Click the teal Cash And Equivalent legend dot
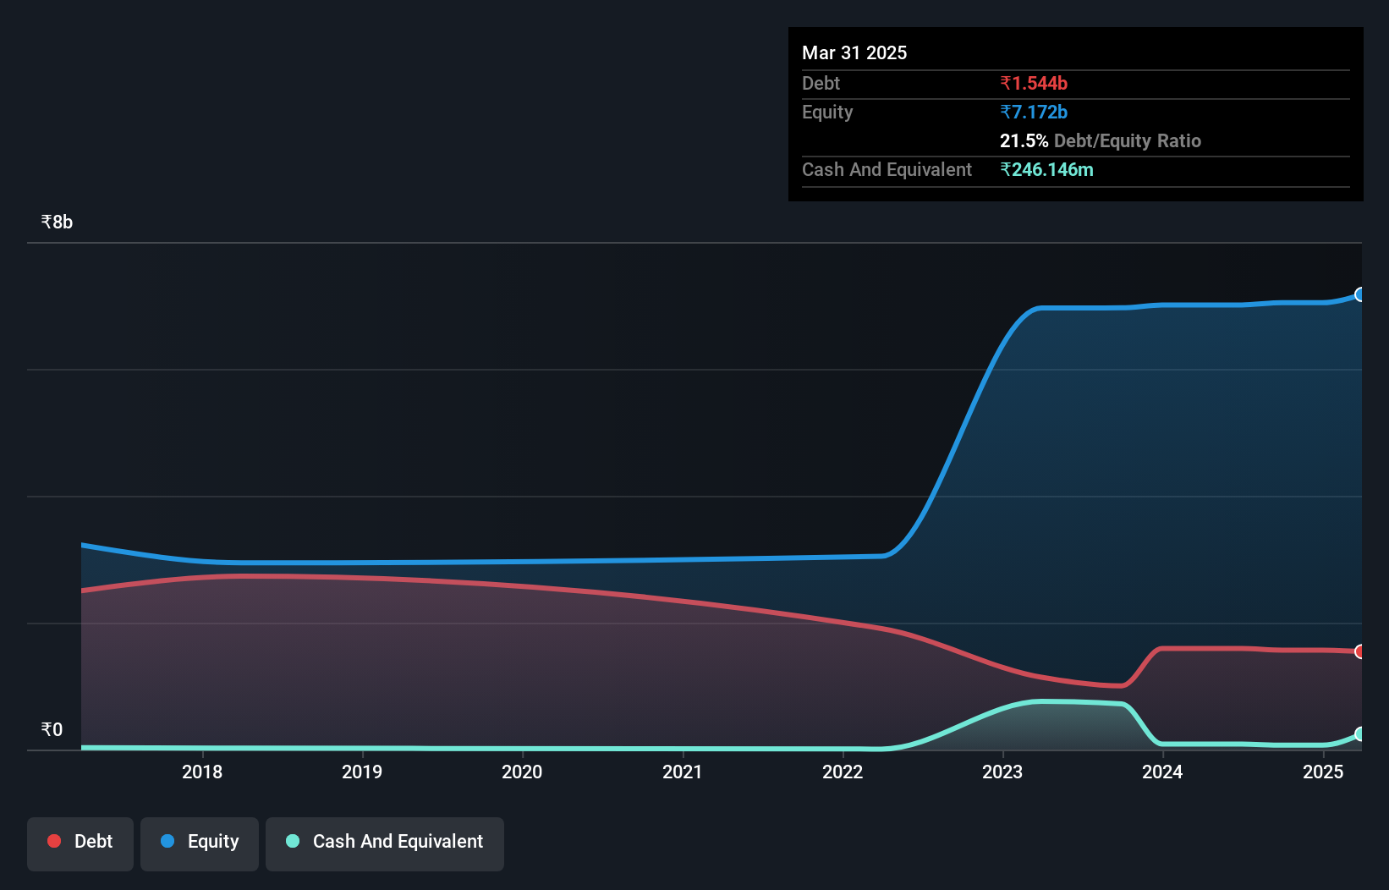This screenshot has width=1389, height=890. (x=293, y=841)
